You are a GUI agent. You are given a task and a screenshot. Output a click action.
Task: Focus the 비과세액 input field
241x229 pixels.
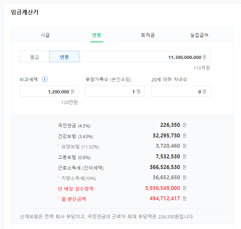click(49, 91)
